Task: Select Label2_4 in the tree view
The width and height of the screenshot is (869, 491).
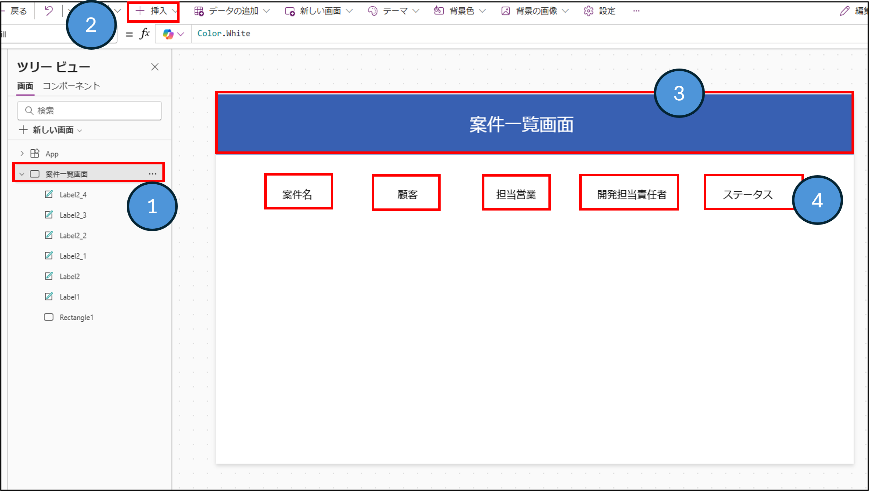Action: 73,194
